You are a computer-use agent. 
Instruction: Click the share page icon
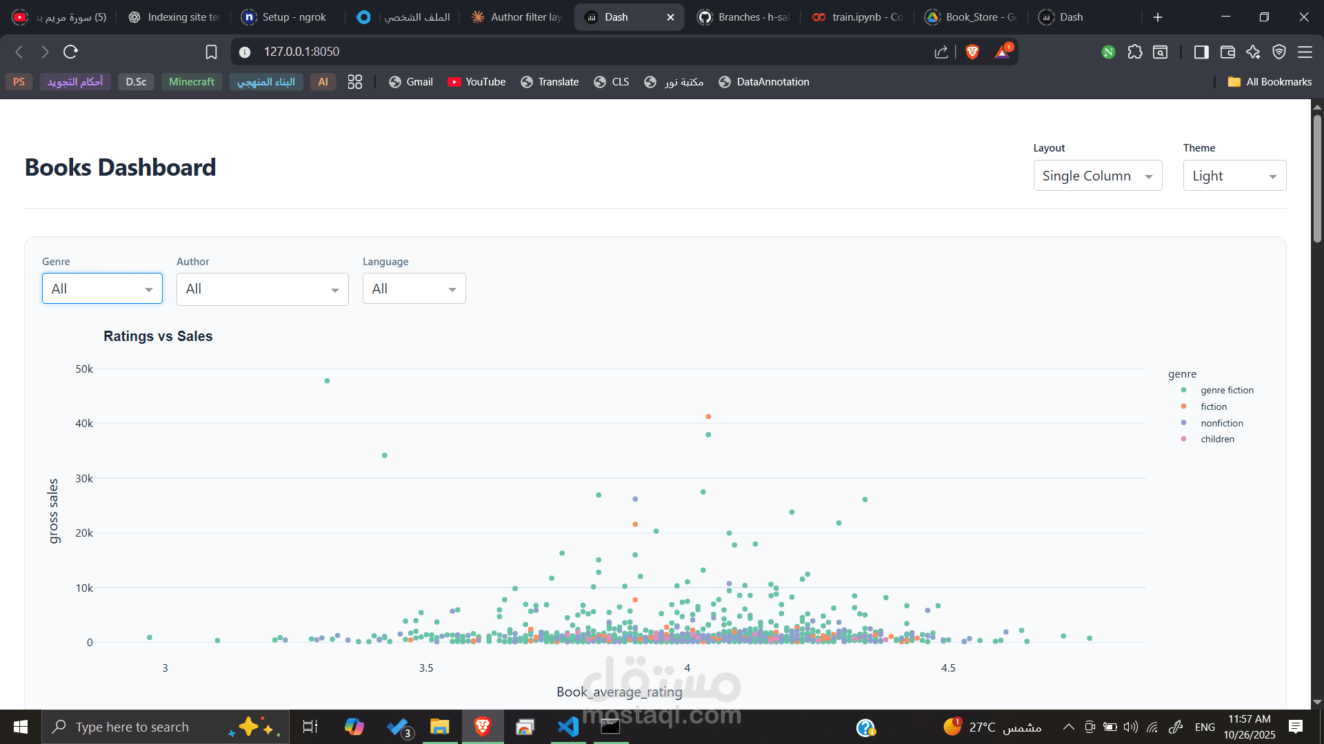[x=941, y=52]
